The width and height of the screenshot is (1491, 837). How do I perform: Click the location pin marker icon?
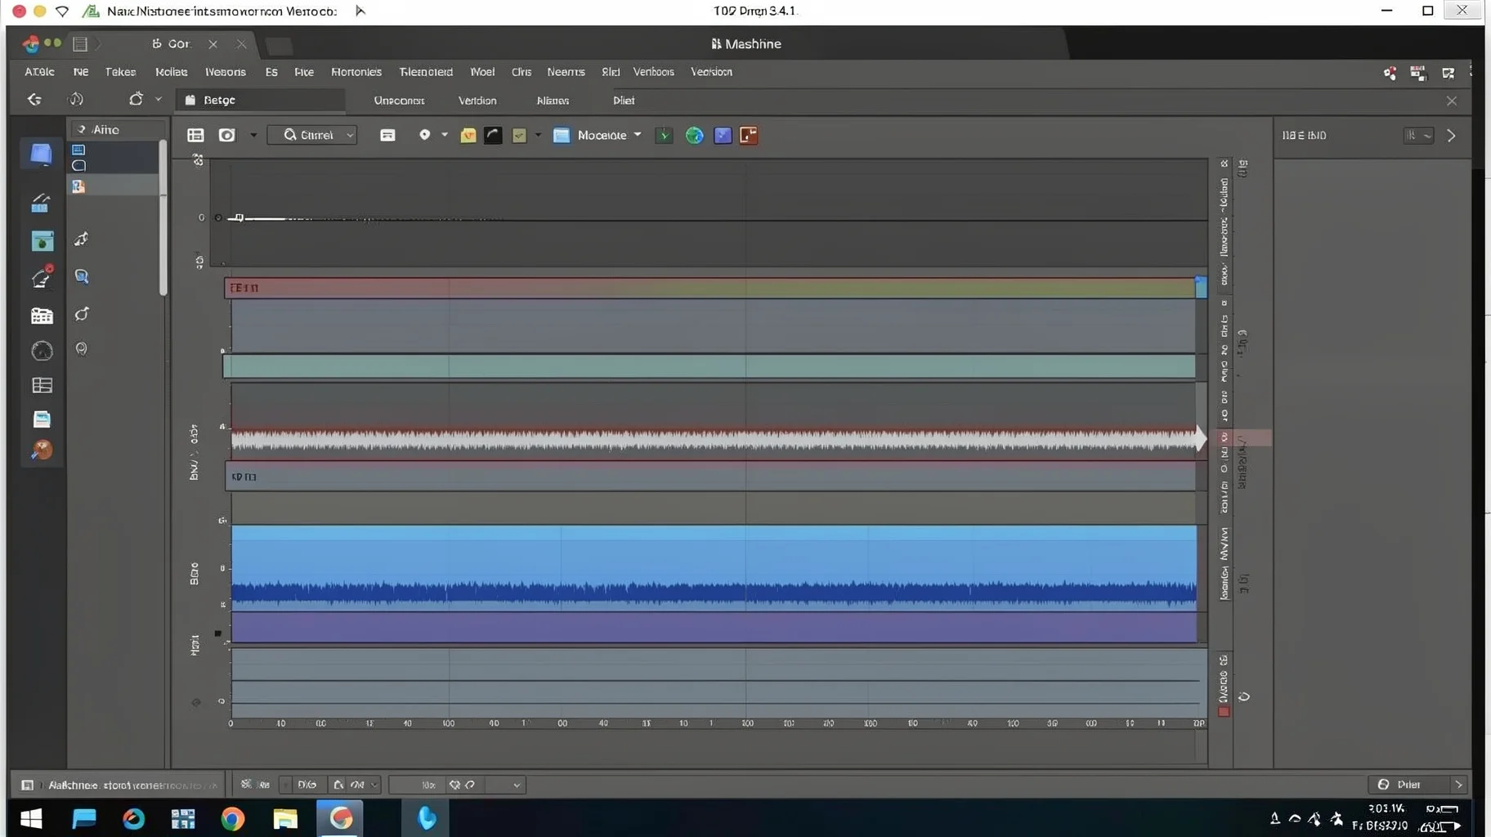coord(424,135)
